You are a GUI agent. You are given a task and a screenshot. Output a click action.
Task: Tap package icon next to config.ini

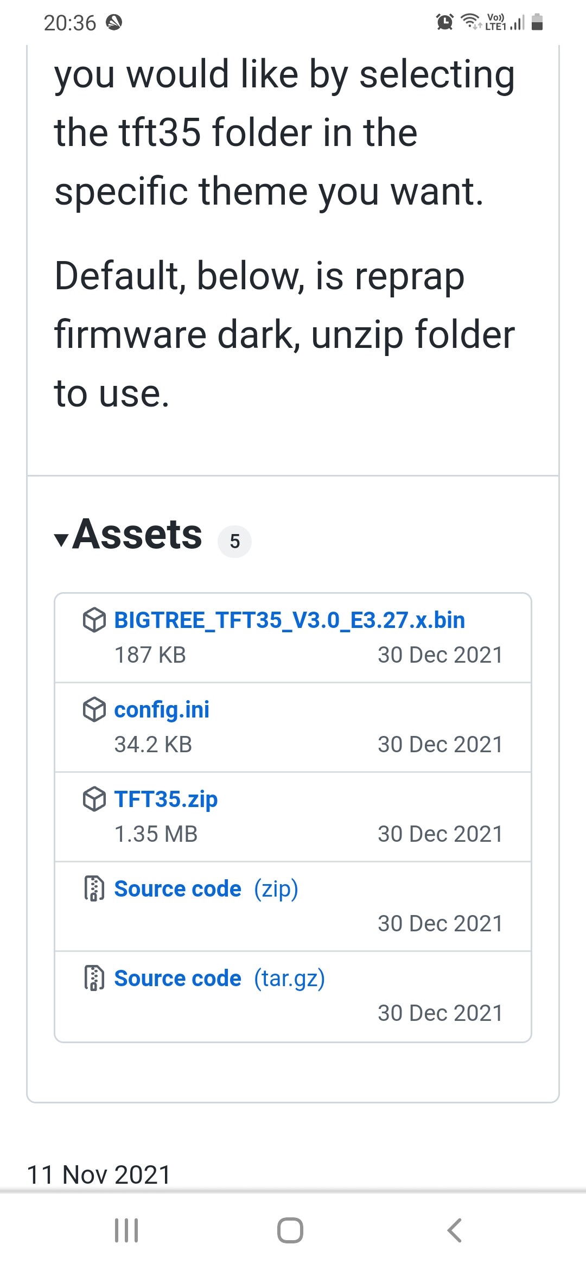[x=94, y=709]
